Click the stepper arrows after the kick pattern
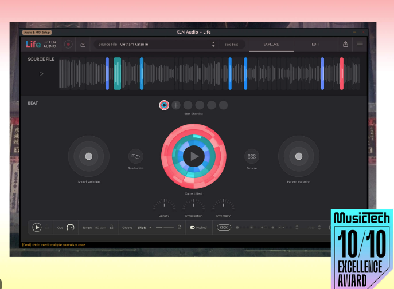 pos(297,227)
